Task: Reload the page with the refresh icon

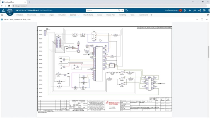Action: [9, 6]
